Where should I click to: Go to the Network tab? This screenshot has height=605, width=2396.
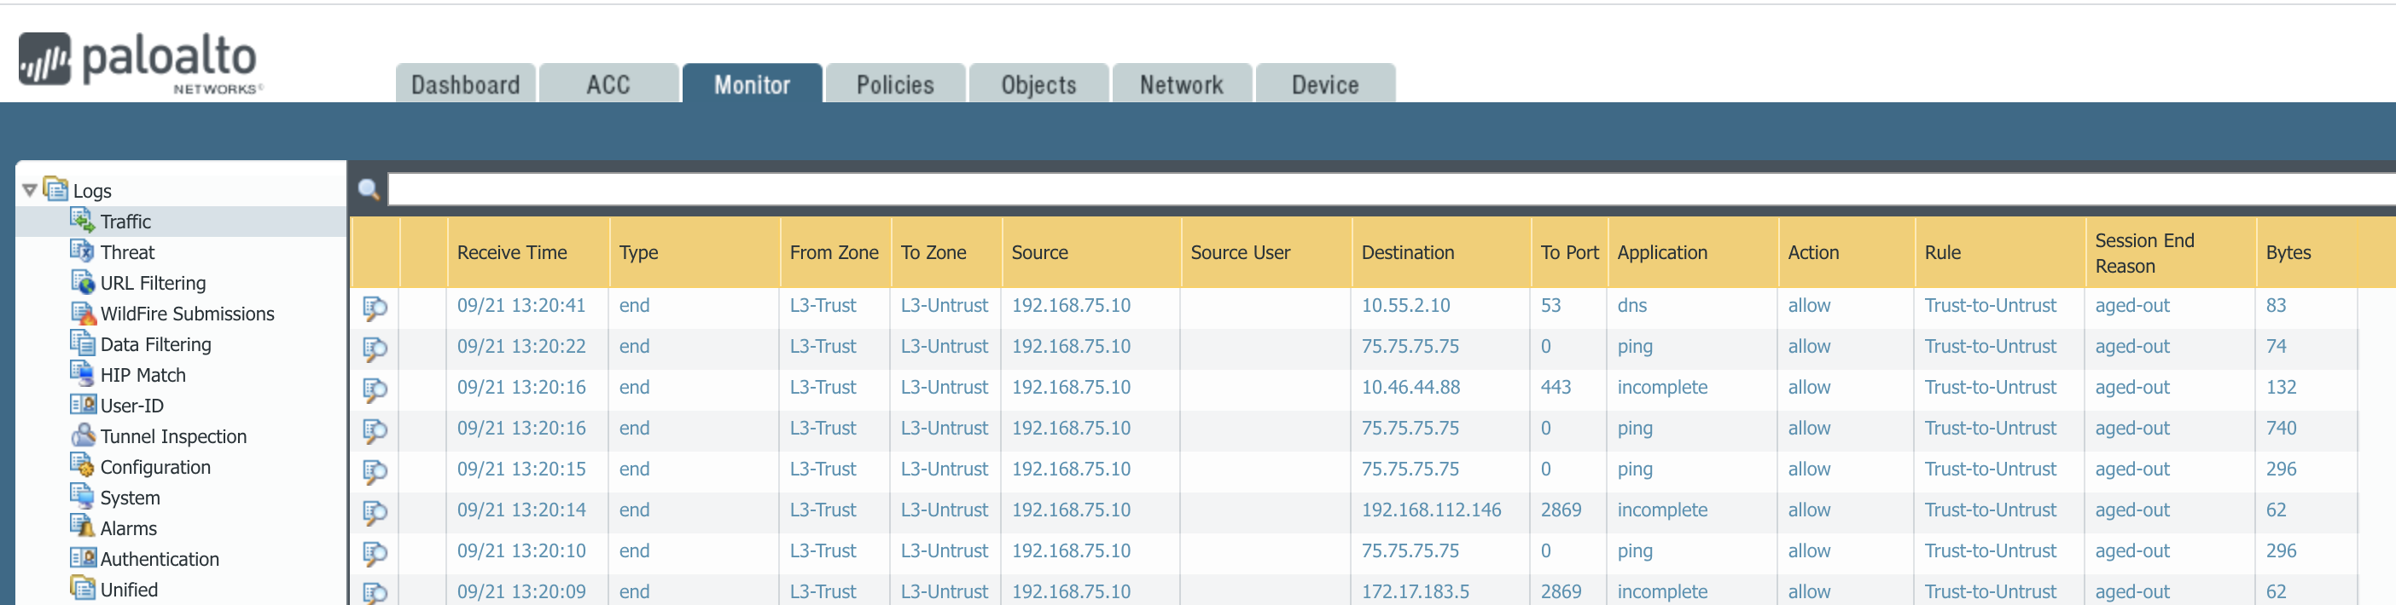(1180, 84)
